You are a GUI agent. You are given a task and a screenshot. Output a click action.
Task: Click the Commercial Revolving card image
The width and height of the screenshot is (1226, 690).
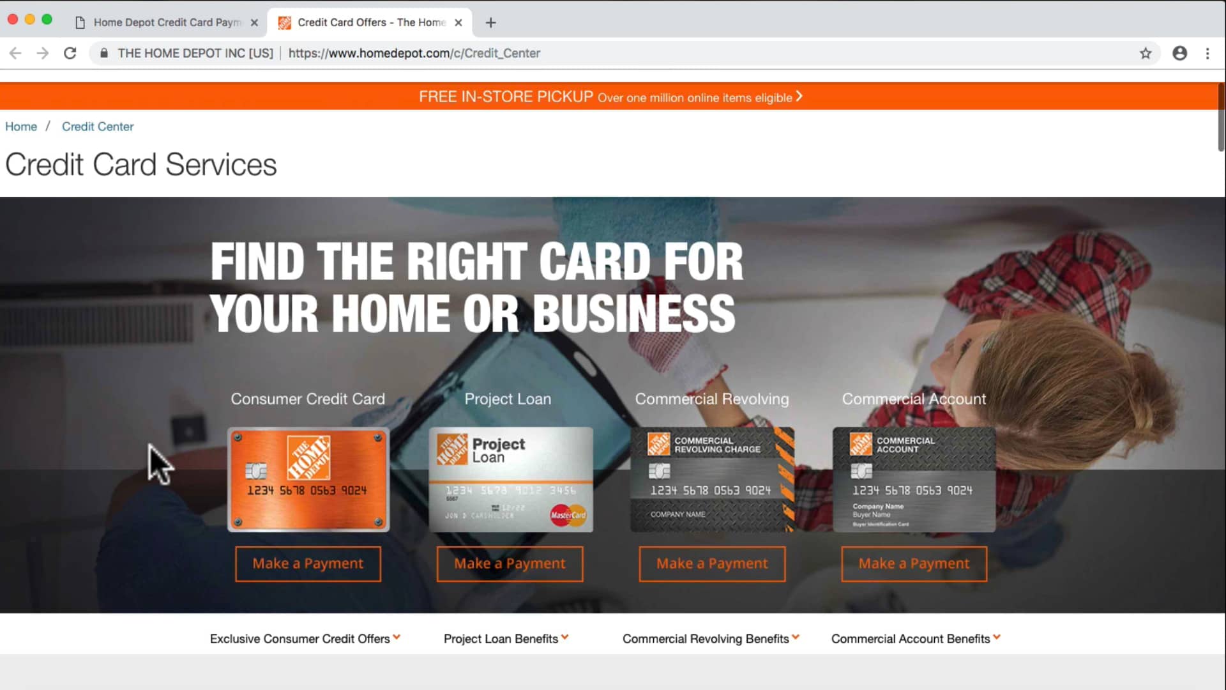711,479
